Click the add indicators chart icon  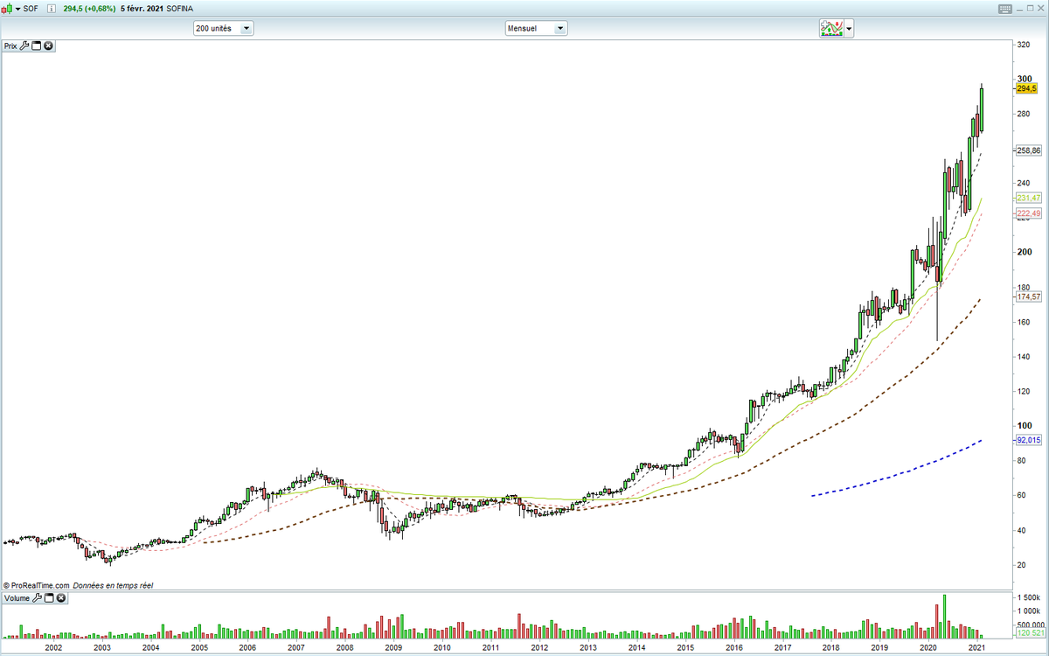tap(830, 28)
